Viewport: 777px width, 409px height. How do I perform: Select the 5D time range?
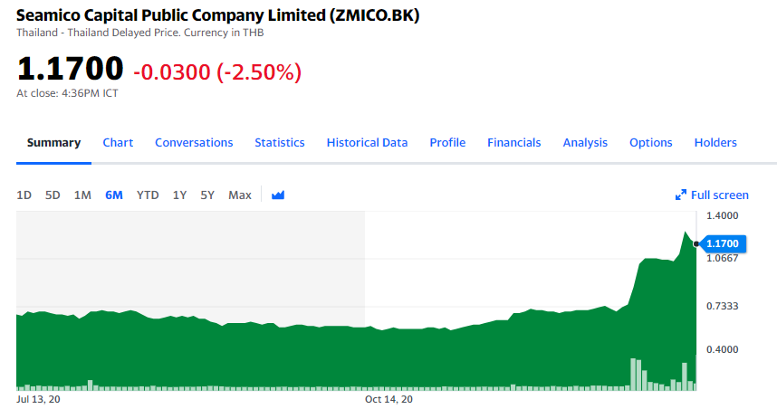coord(53,195)
